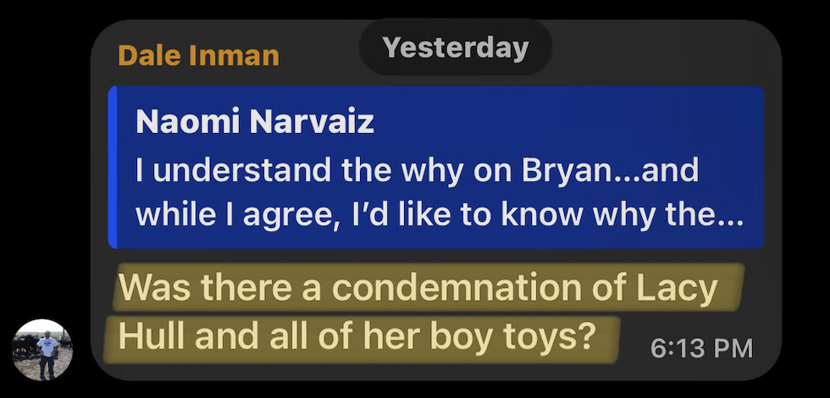The image size is (830, 398).
Task: Expand the truncated ellipsis after 'why the'
Action: (727, 213)
